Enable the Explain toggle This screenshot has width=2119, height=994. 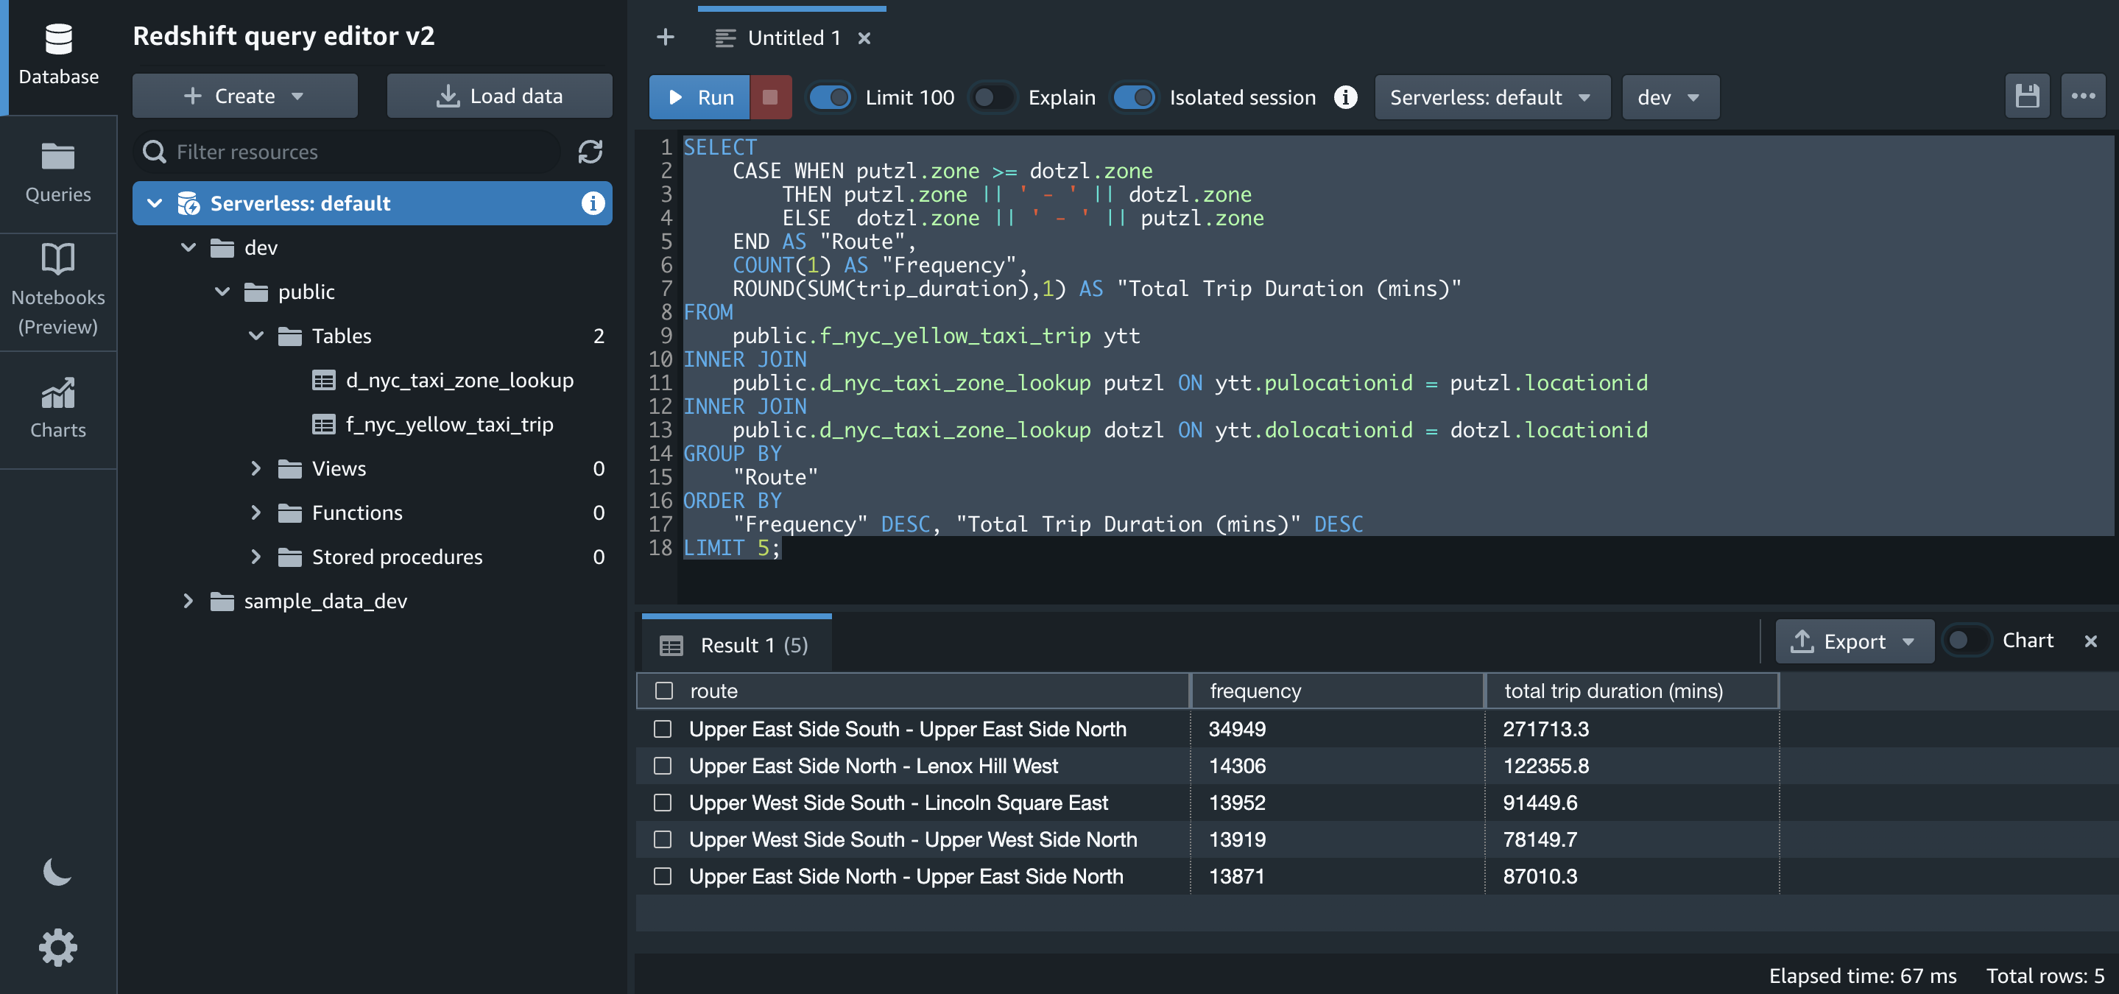992,97
